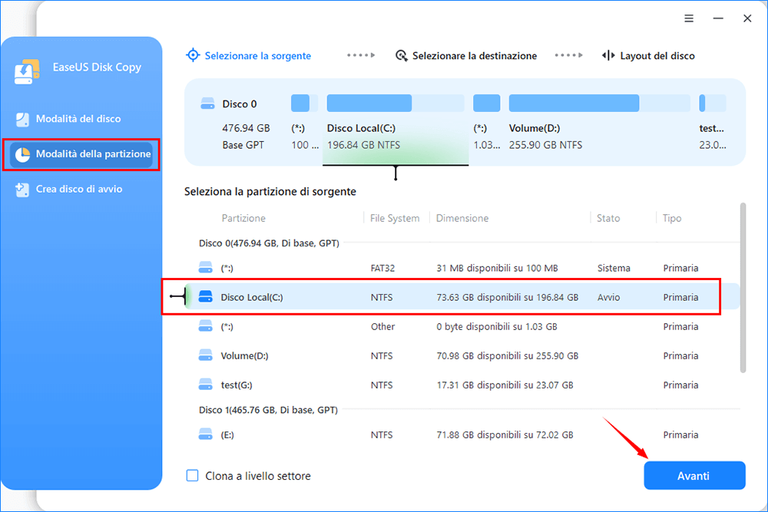Select the test partition bar in disk map
The width and height of the screenshot is (768, 512).
pos(713,104)
